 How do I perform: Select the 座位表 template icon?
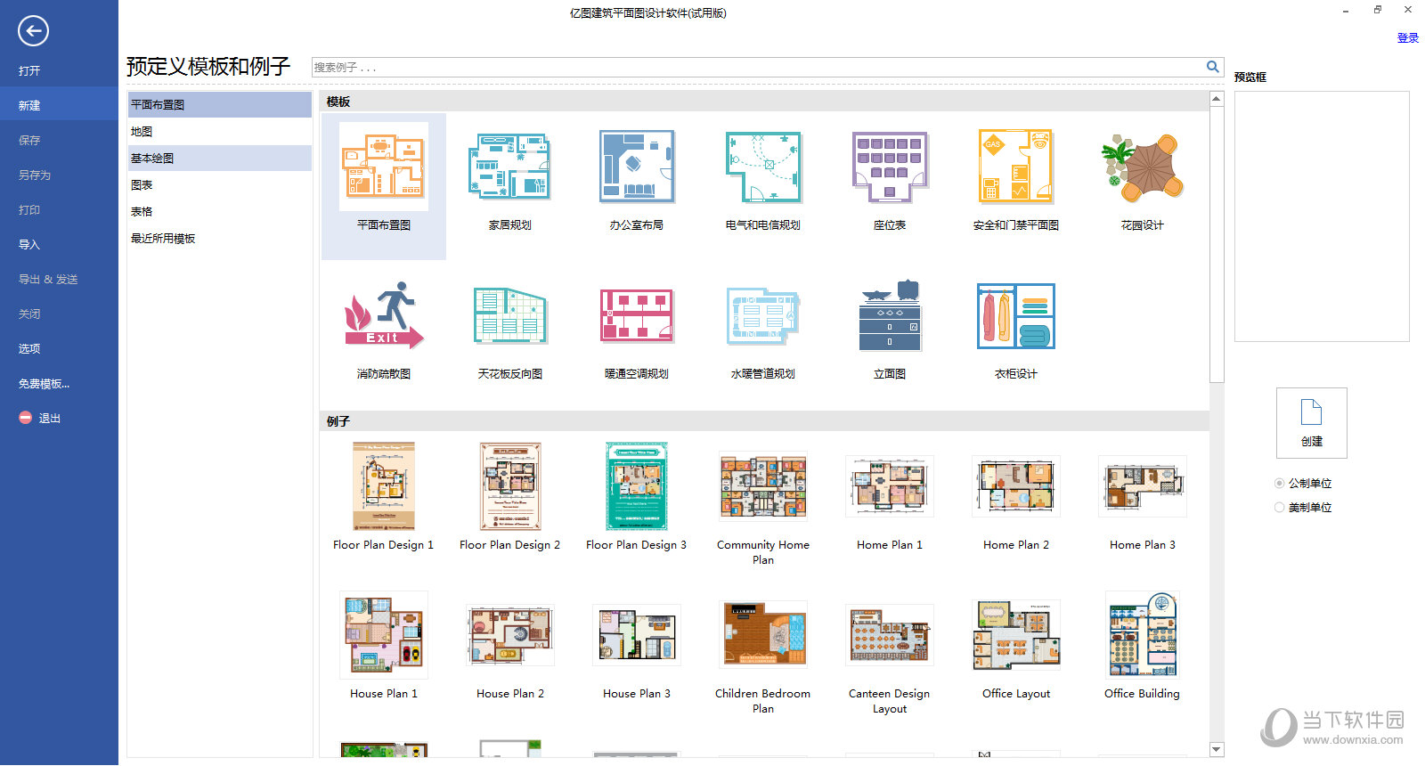890,167
